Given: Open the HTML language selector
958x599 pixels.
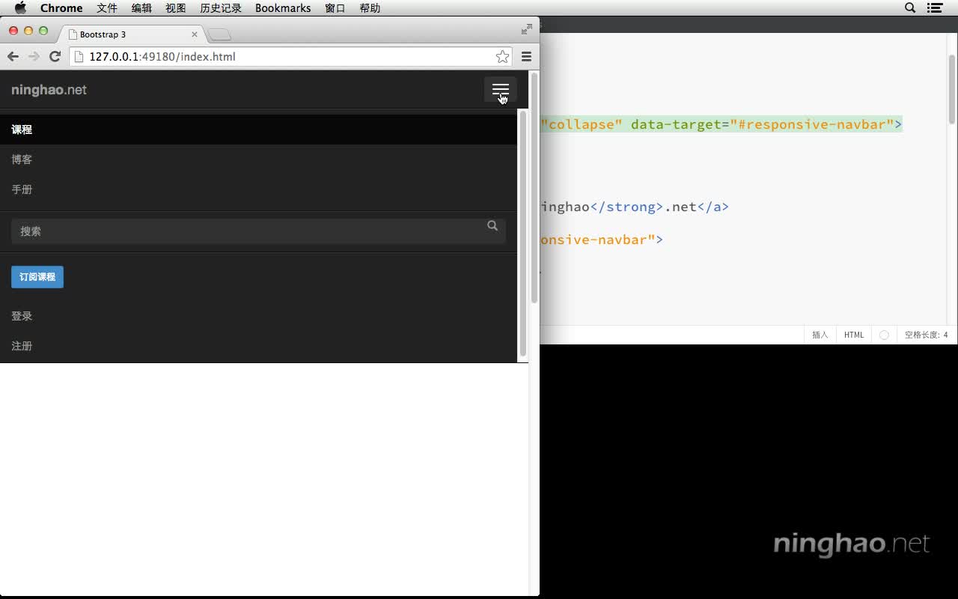Looking at the screenshot, I should [854, 335].
